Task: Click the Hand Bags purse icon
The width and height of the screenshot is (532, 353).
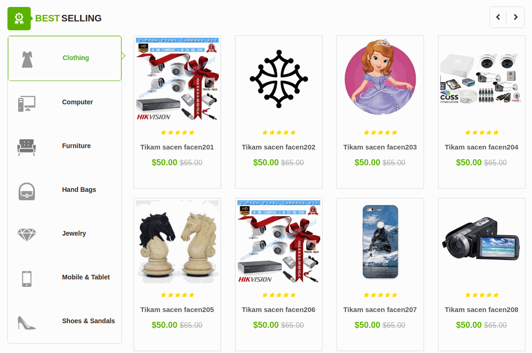Action: click(x=27, y=191)
